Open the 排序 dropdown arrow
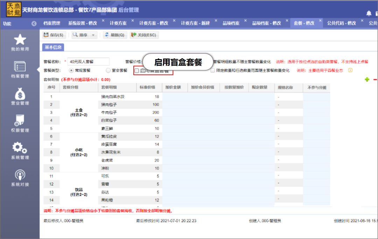378x239 pixels. coord(93,35)
